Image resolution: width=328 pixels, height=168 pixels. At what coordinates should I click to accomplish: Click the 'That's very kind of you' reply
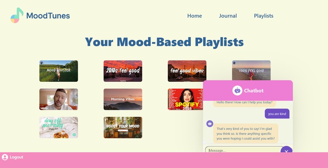[245, 133]
